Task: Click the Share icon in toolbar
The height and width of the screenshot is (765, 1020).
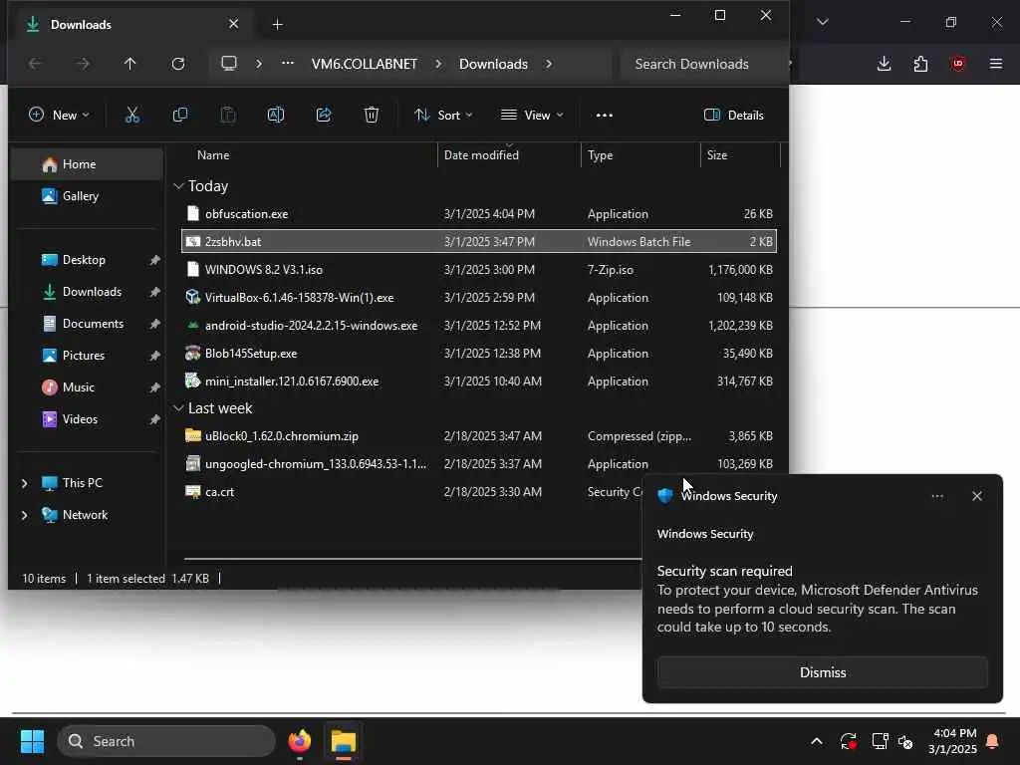Action: click(324, 116)
